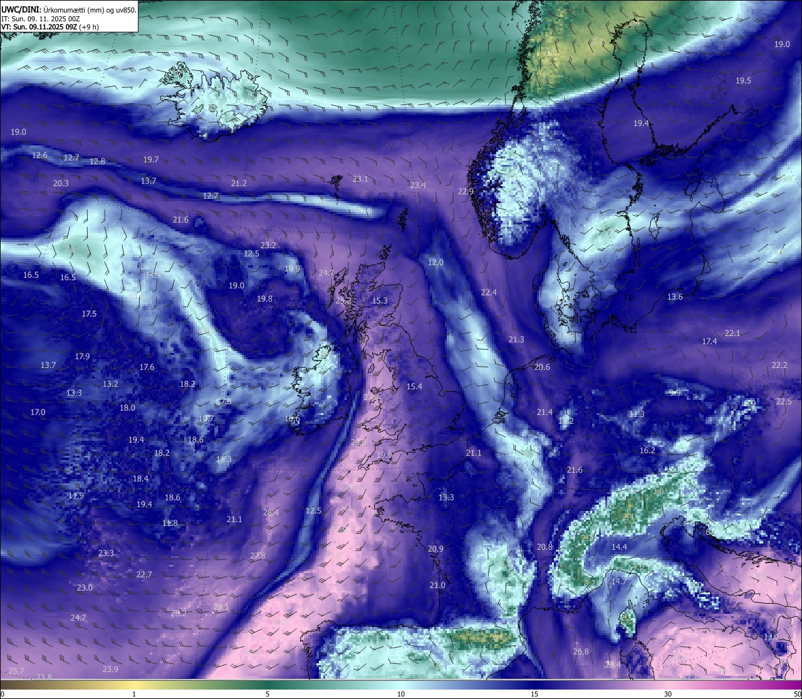Screen dimensions: 802x699
Task: Click the map value 15.3 over Scotland
Action: (380, 301)
